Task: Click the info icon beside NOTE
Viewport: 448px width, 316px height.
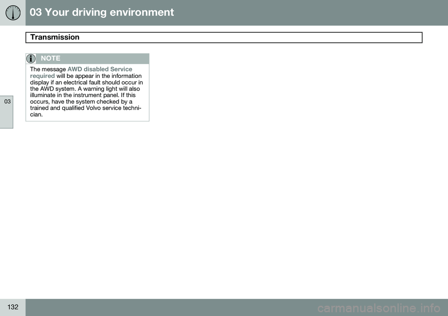Action: 31,58
